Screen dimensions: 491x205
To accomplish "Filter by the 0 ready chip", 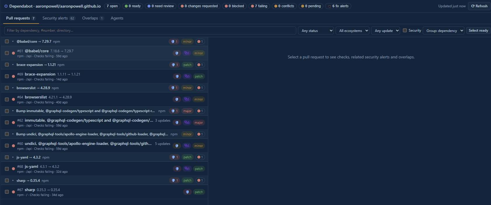I will pos(133,6).
